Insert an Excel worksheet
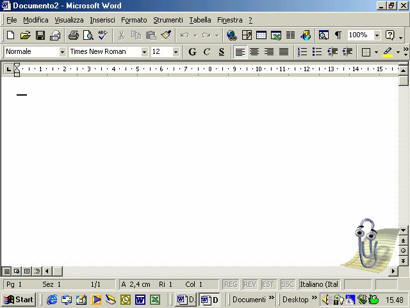This screenshot has width=410, height=308. point(276,35)
